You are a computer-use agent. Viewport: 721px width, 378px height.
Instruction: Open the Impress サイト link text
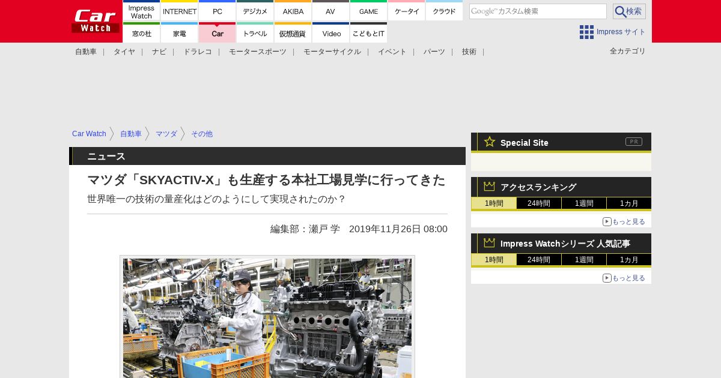(x=621, y=32)
